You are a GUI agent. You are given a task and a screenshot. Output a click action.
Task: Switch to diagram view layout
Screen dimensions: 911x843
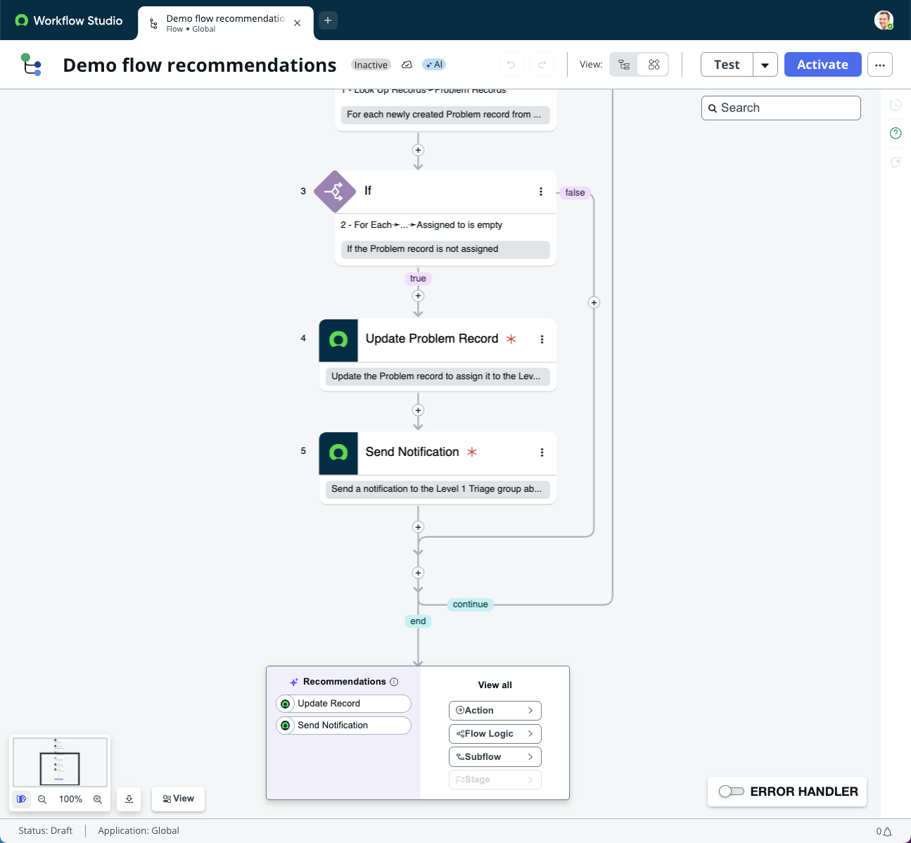pyautogui.click(x=654, y=65)
